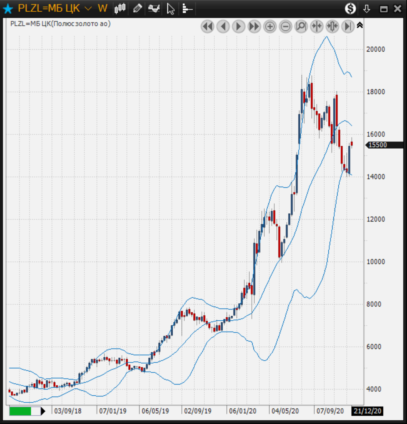The height and width of the screenshot is (424, 407).
Task: Open the indicators chart icon
Action: [x=154, y=9]
